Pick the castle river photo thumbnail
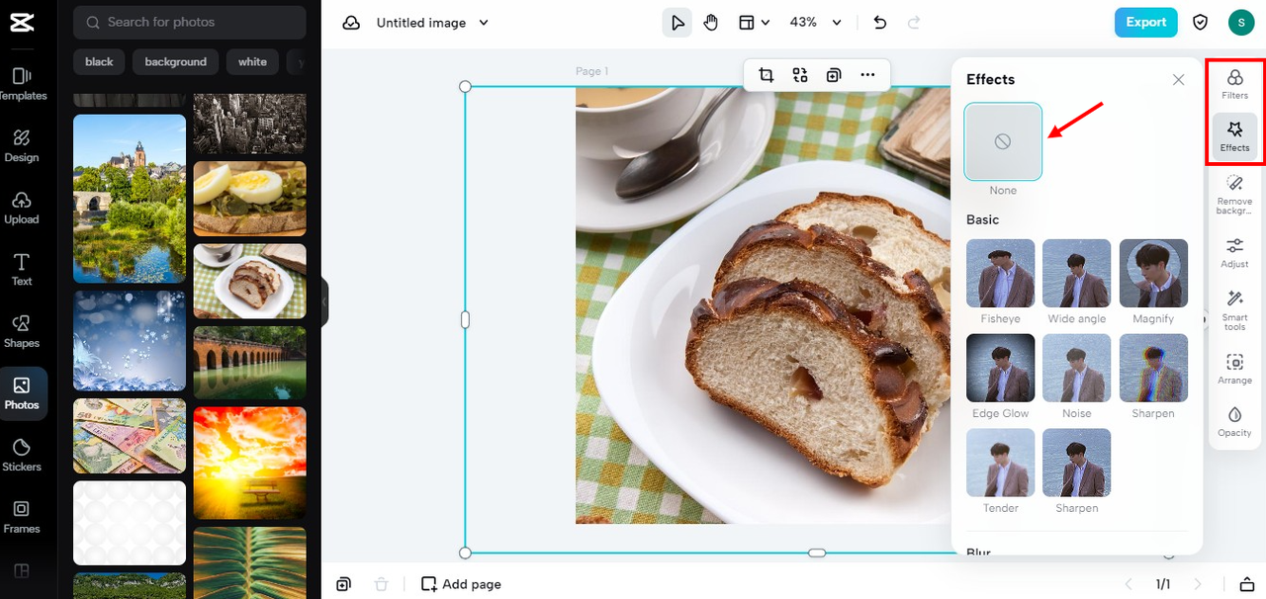The height and width of the screenshot is (599, 1266). click(x=130, y=199)
